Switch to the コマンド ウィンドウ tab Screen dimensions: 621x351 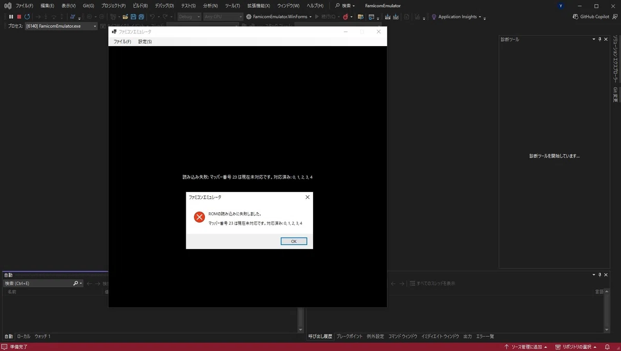[403, 337]
